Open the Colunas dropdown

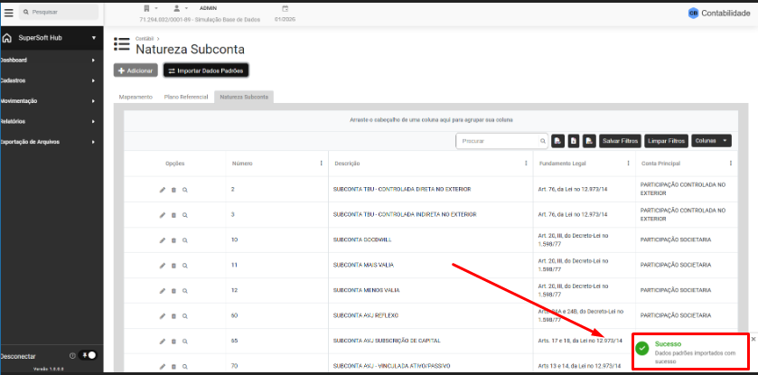click(x=711, y=141)
